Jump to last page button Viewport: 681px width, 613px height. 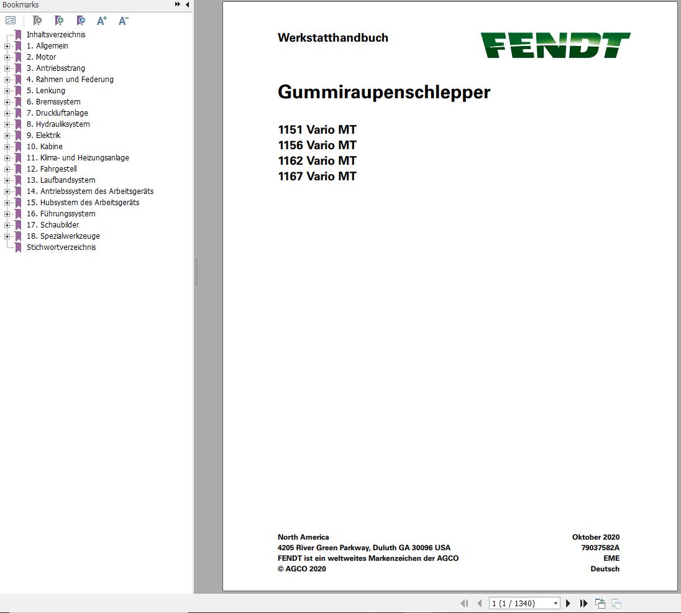click(x=583, y=603)
